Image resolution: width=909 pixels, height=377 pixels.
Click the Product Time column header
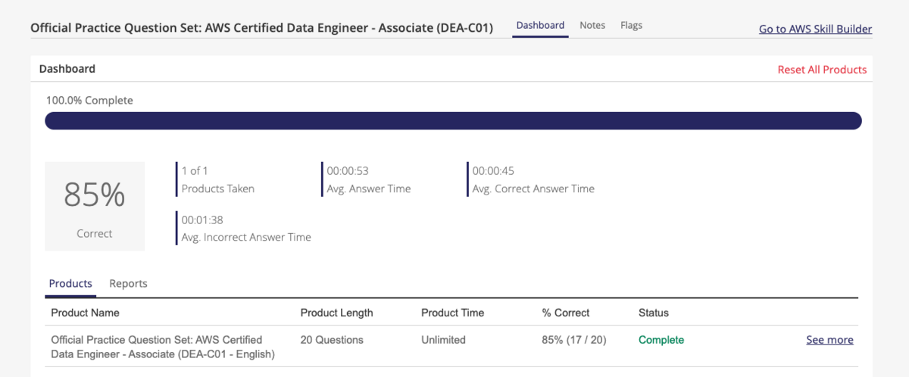pos(452,313)
